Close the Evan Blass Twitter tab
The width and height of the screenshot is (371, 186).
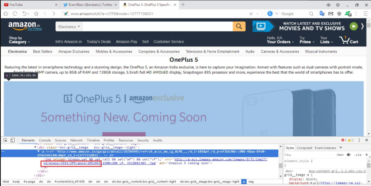pos(116,4)
